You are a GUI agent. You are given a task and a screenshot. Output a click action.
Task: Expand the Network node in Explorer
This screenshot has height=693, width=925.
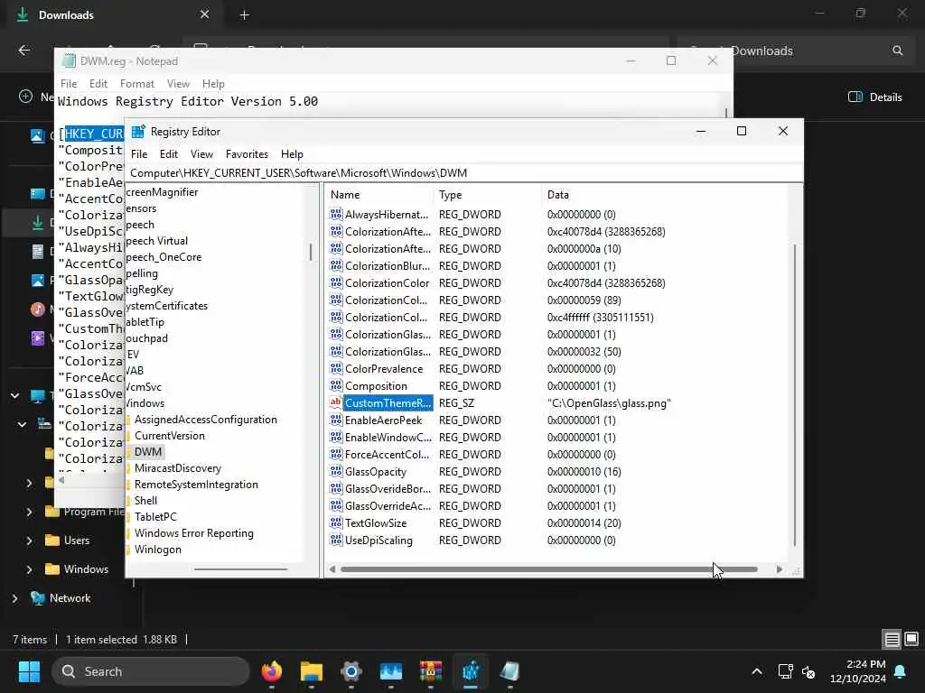(x=14, y=598)
